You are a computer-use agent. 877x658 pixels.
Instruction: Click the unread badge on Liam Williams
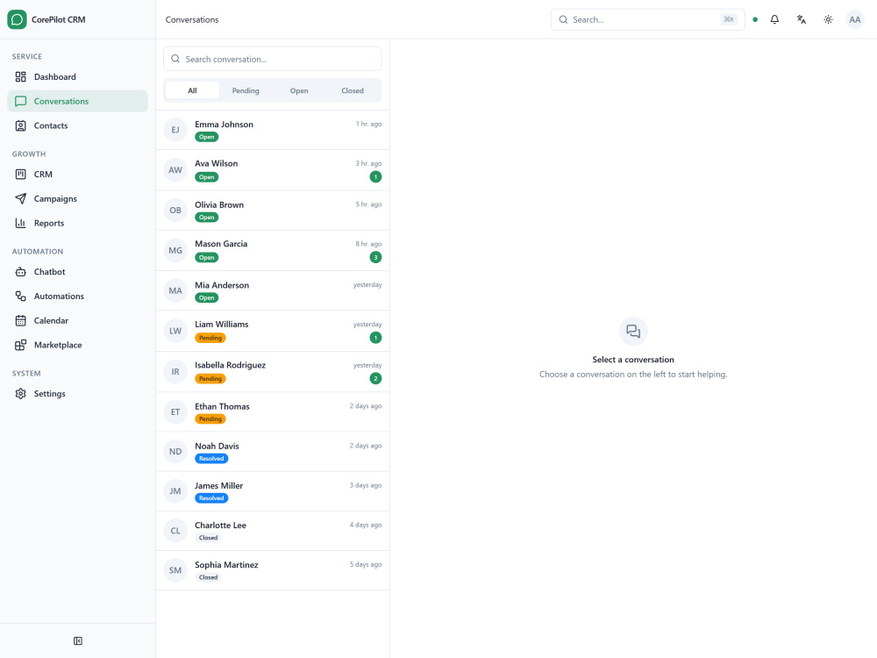(x=375, y=338)
